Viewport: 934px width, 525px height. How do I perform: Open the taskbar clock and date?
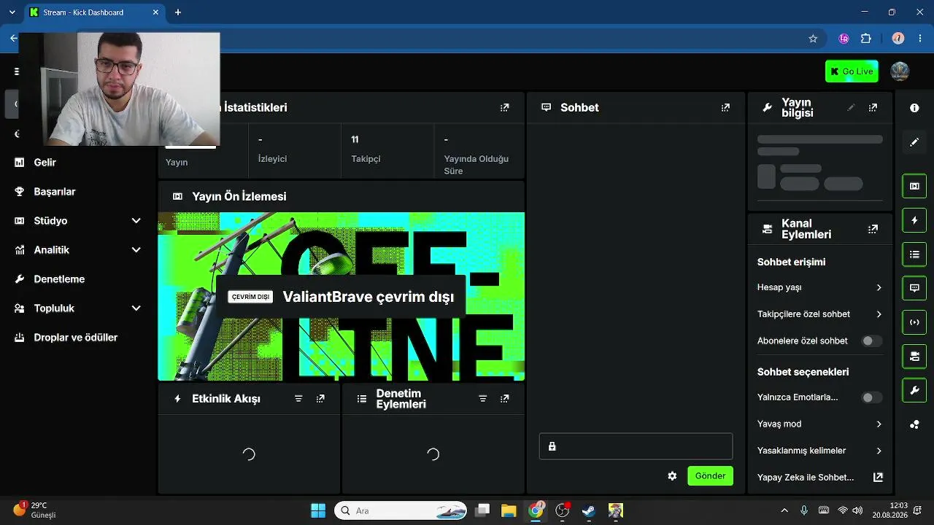click(x=889, y=510)
